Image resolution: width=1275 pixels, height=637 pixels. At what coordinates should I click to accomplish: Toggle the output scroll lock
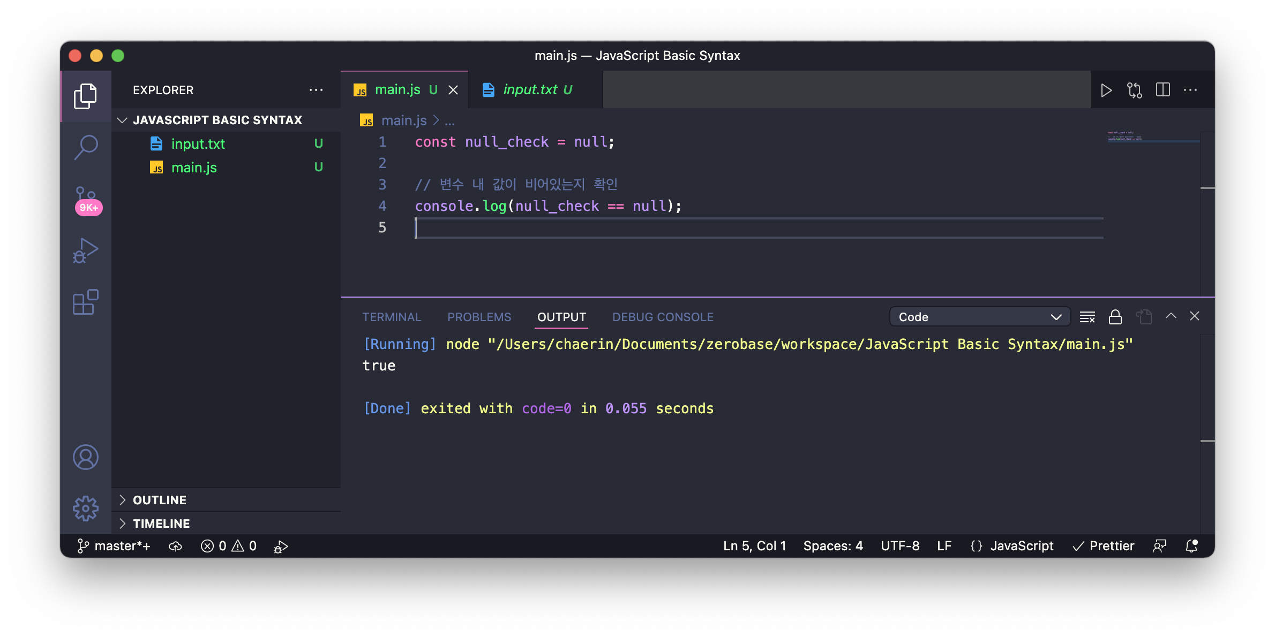coord(1115,317)
